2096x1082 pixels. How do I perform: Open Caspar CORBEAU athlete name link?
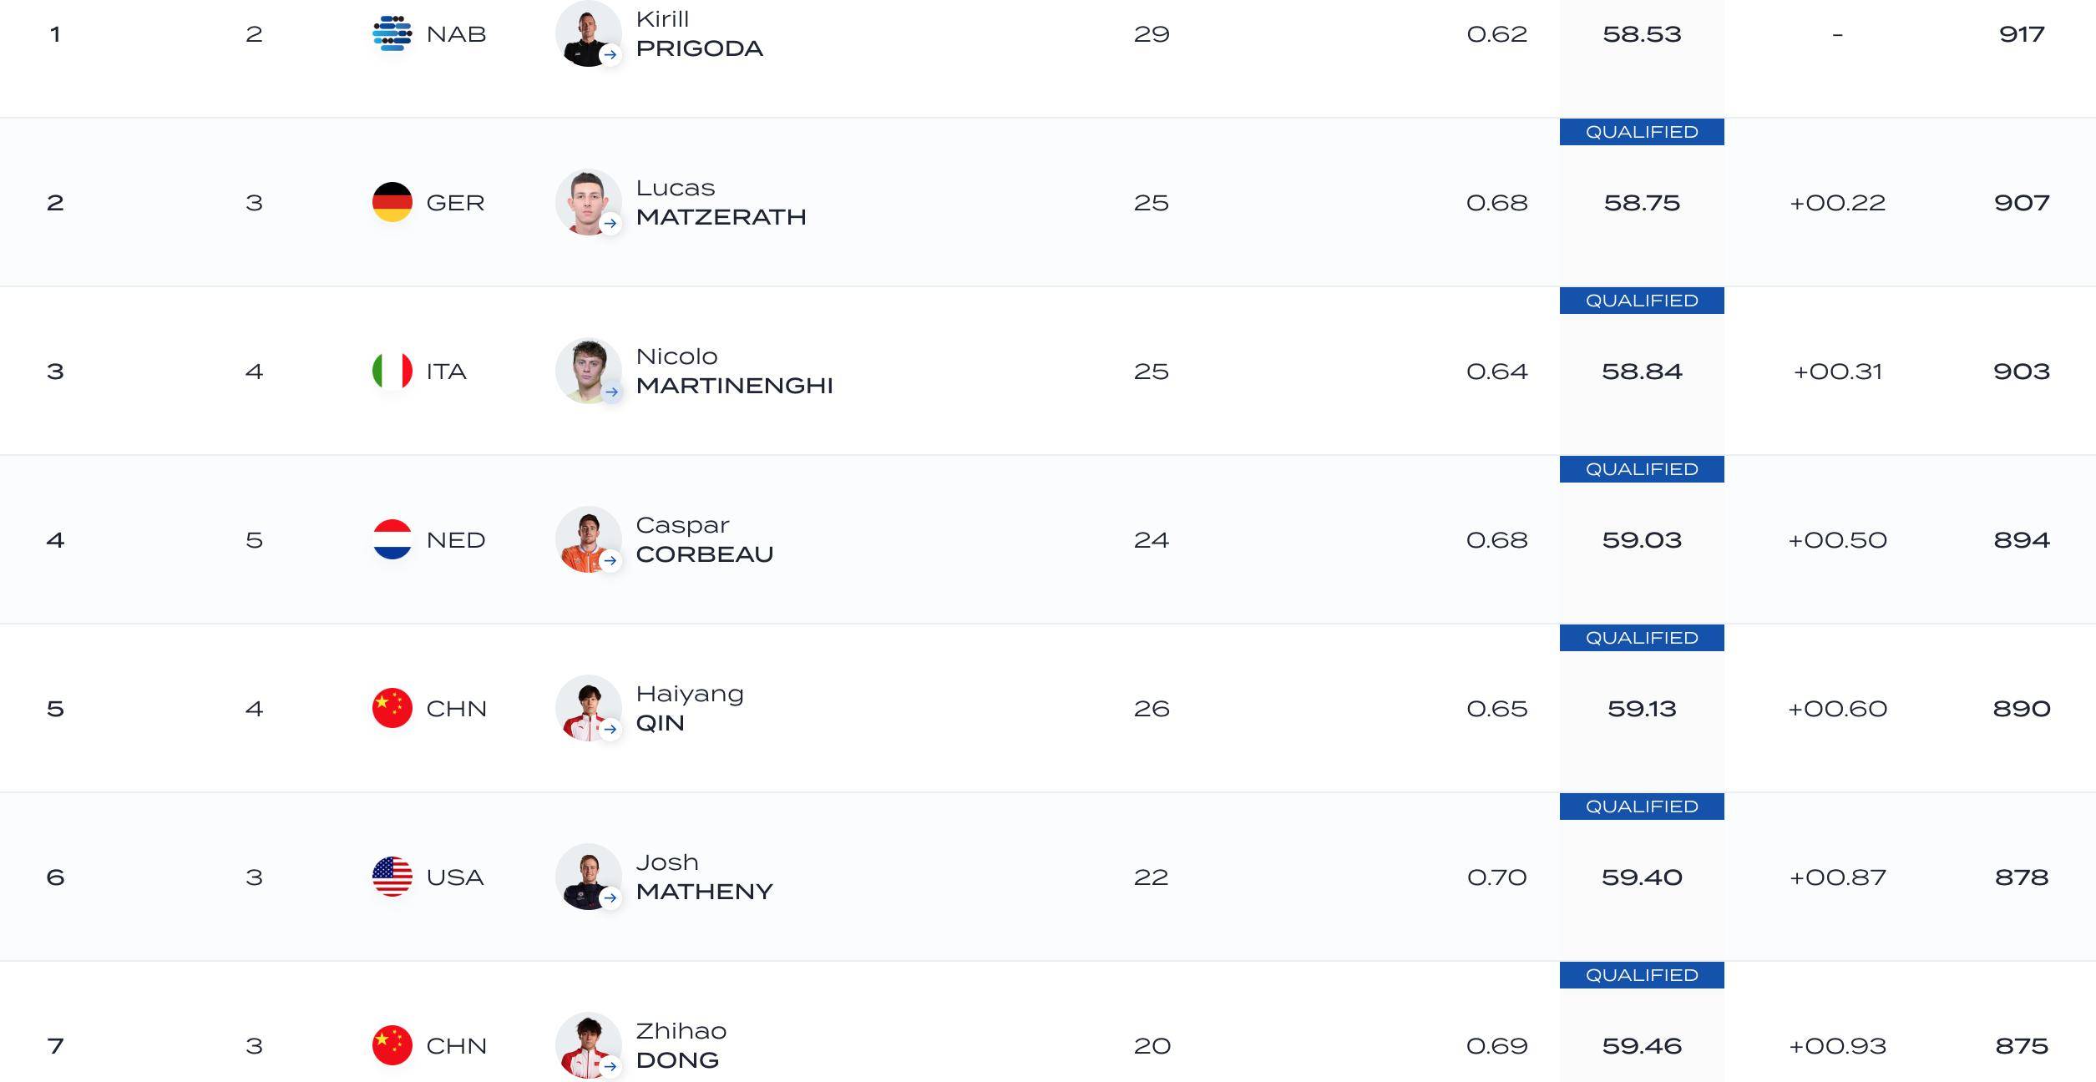click(x=704, y=539)
